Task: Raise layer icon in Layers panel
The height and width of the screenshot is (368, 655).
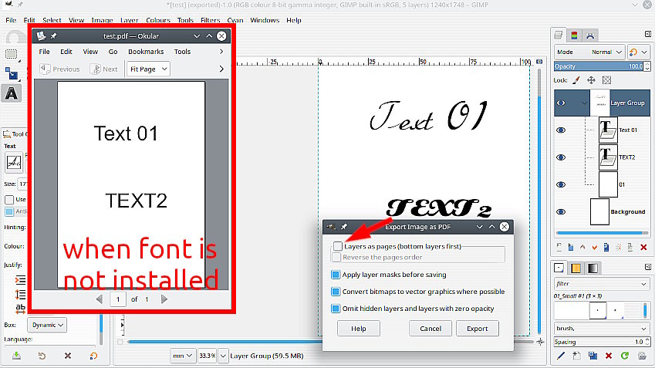Action: 582,248
